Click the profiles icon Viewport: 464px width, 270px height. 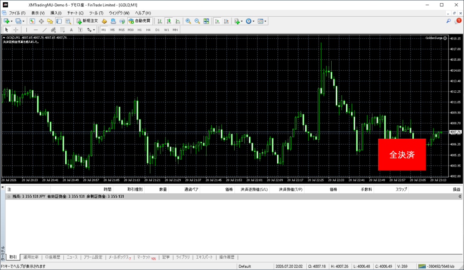[x=18, y=21]
